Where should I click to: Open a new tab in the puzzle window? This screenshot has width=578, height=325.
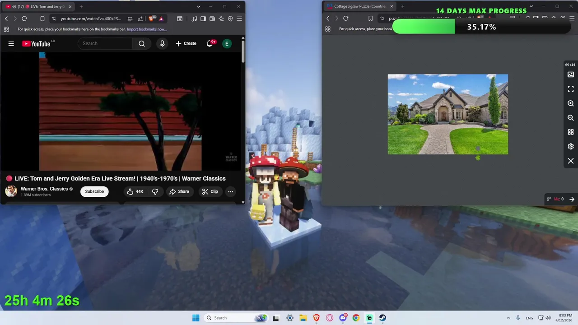pyautogui.click(x=402, y=6)
